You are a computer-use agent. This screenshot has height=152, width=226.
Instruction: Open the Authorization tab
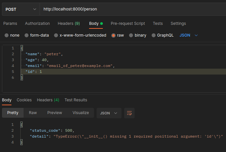pos(37,24)
